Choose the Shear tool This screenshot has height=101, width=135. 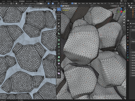(59, 74)
